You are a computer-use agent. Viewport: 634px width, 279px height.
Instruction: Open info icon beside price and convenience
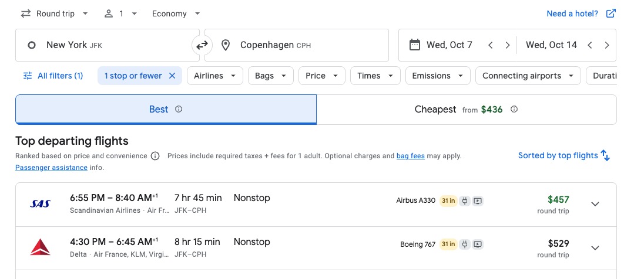155,156
